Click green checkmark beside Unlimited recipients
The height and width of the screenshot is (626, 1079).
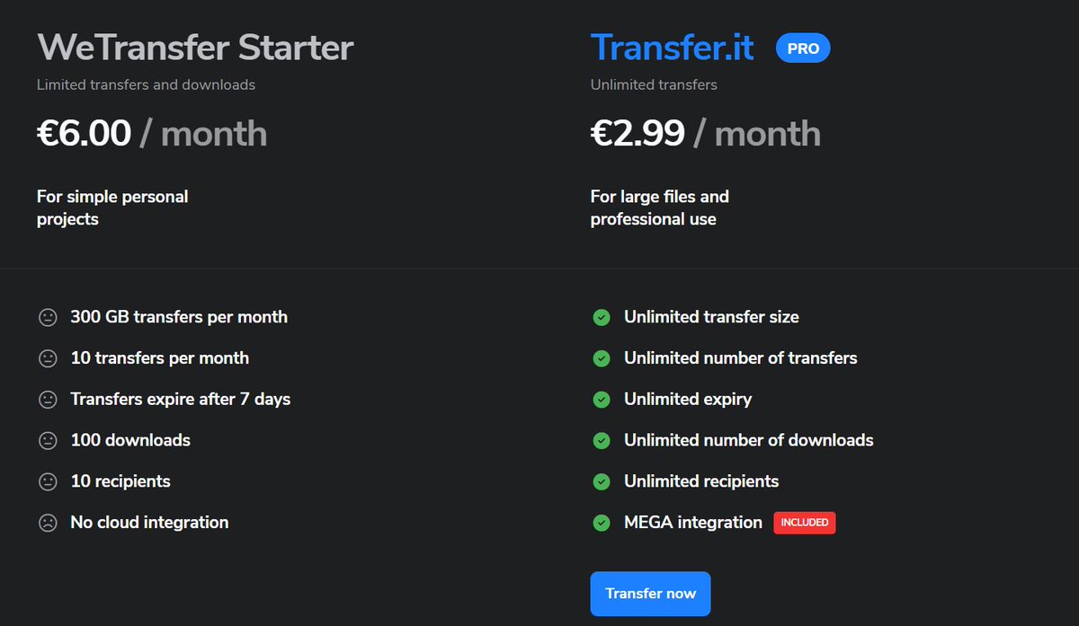(x=602, y=482)
